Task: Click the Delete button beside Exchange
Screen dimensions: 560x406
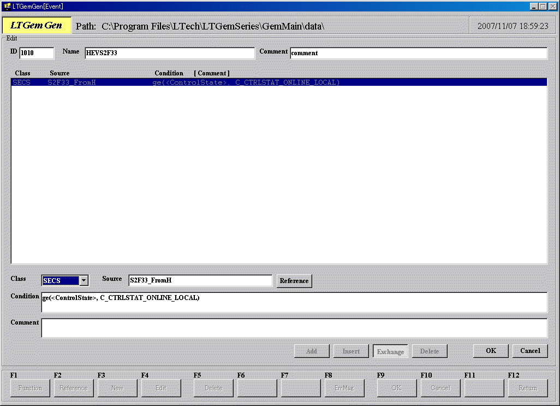Action: (430, 351)
